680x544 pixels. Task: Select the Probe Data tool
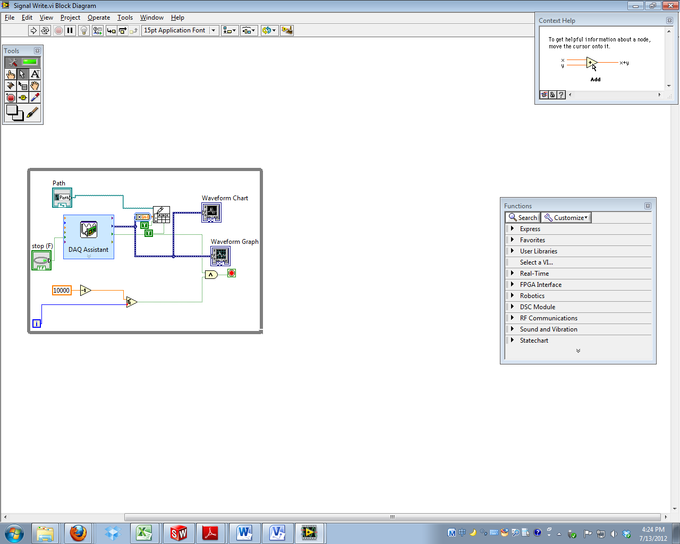coord(22,97)
